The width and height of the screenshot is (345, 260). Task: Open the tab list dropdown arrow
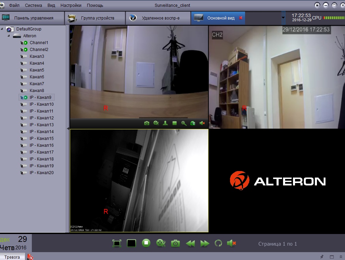(x=283, y=18)
